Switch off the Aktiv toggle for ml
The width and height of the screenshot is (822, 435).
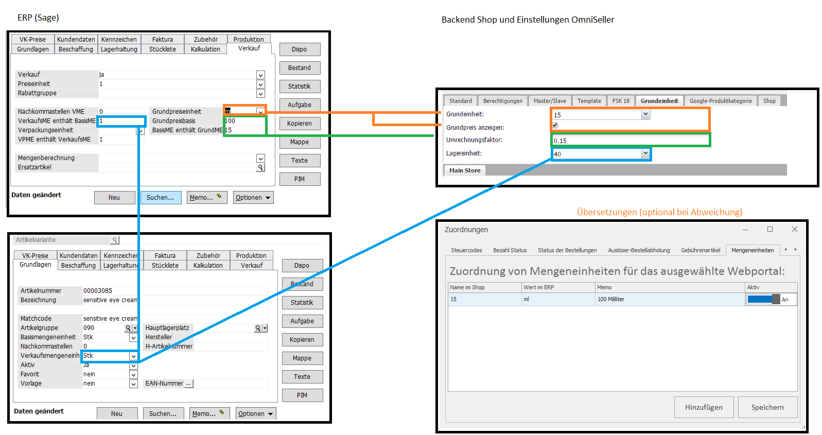764,299
